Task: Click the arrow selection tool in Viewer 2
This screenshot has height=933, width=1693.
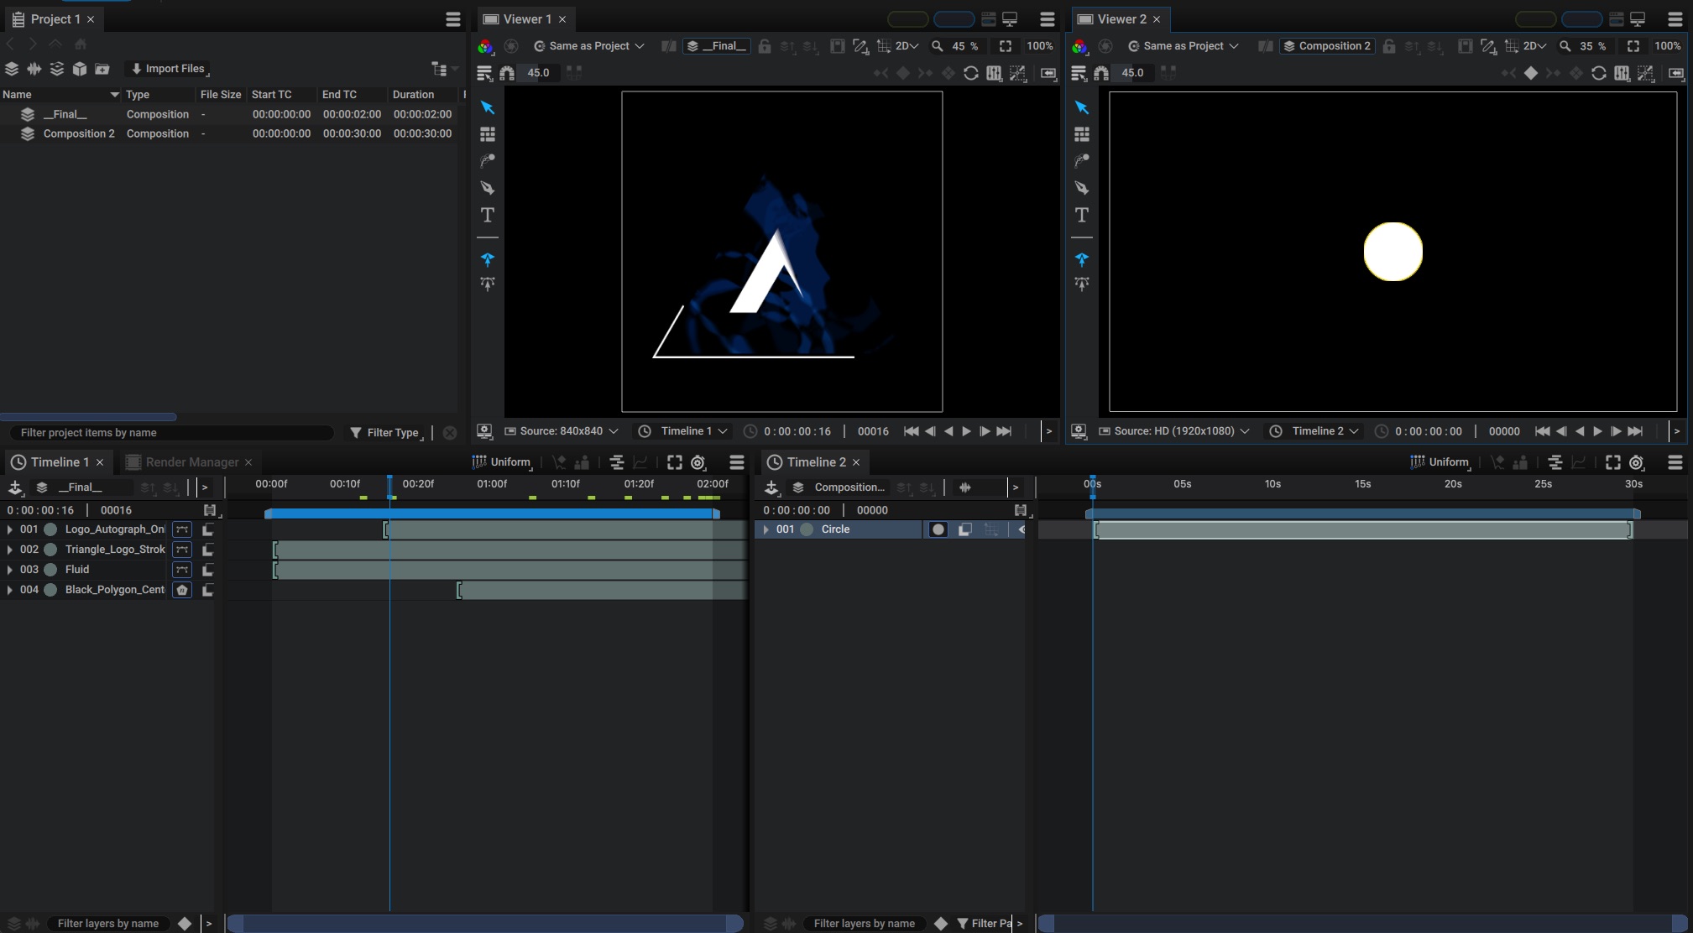Action: coord(1082,107)
